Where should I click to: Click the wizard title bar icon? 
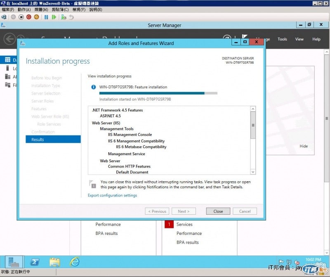coord(23,43)
